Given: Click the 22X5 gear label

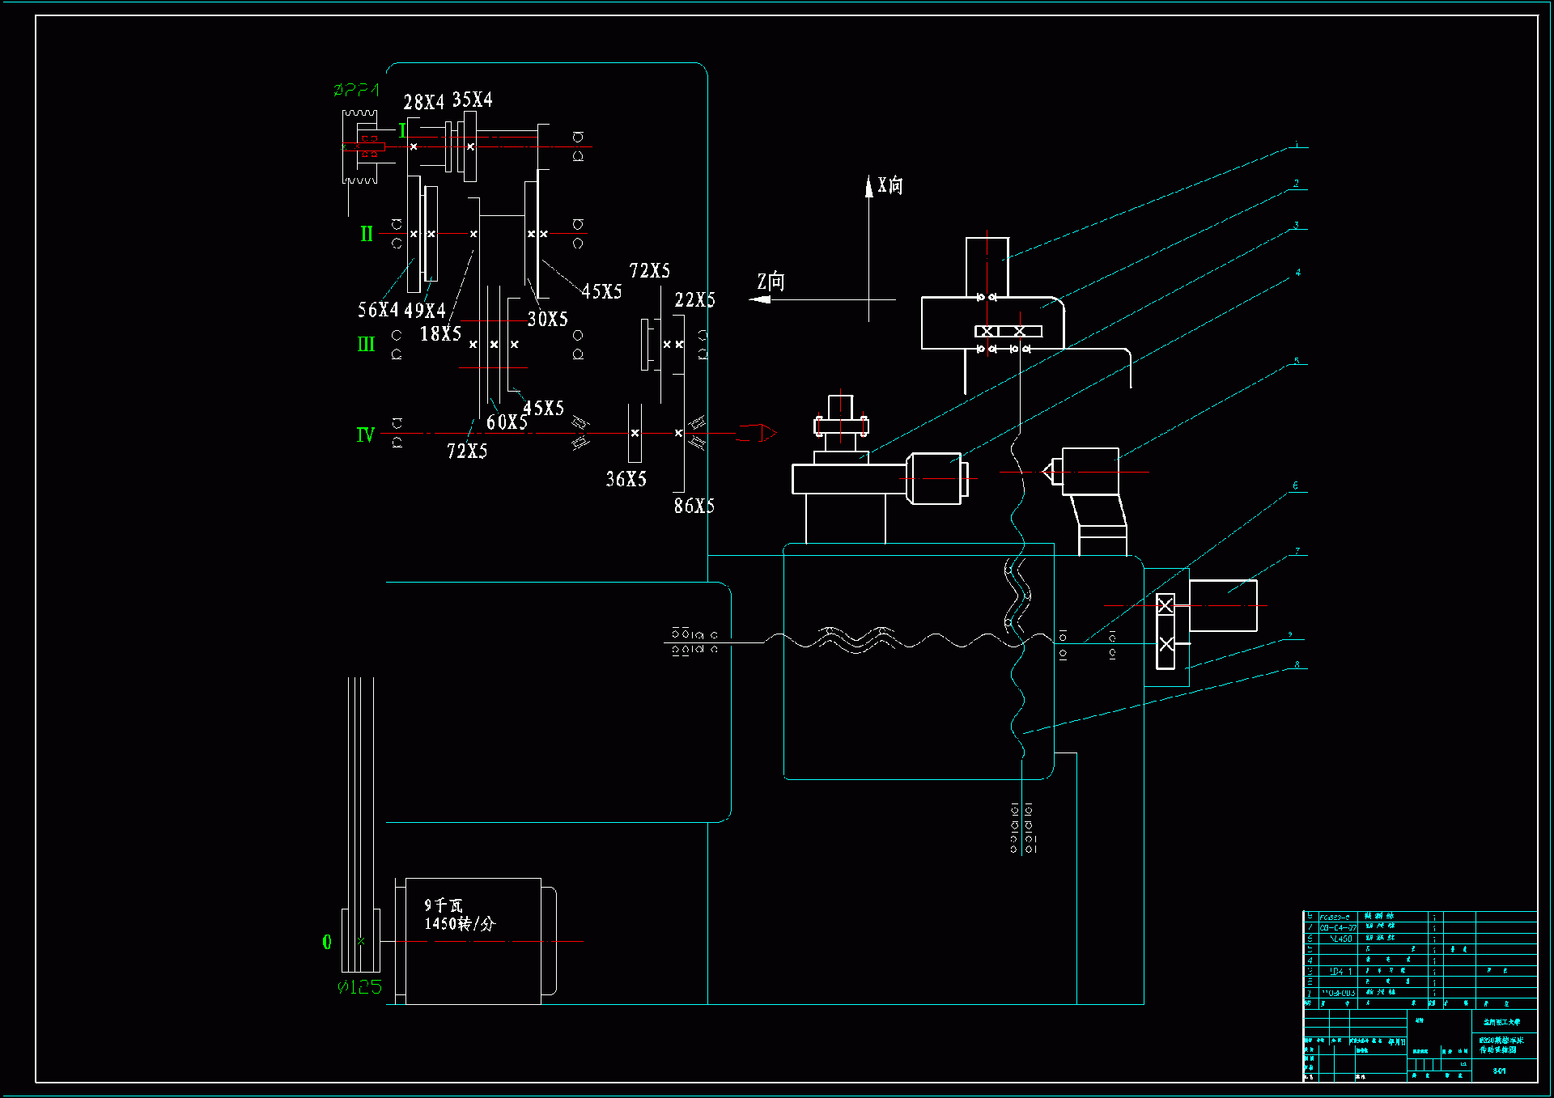Looking at the screenshot, I should coord(694,300).
